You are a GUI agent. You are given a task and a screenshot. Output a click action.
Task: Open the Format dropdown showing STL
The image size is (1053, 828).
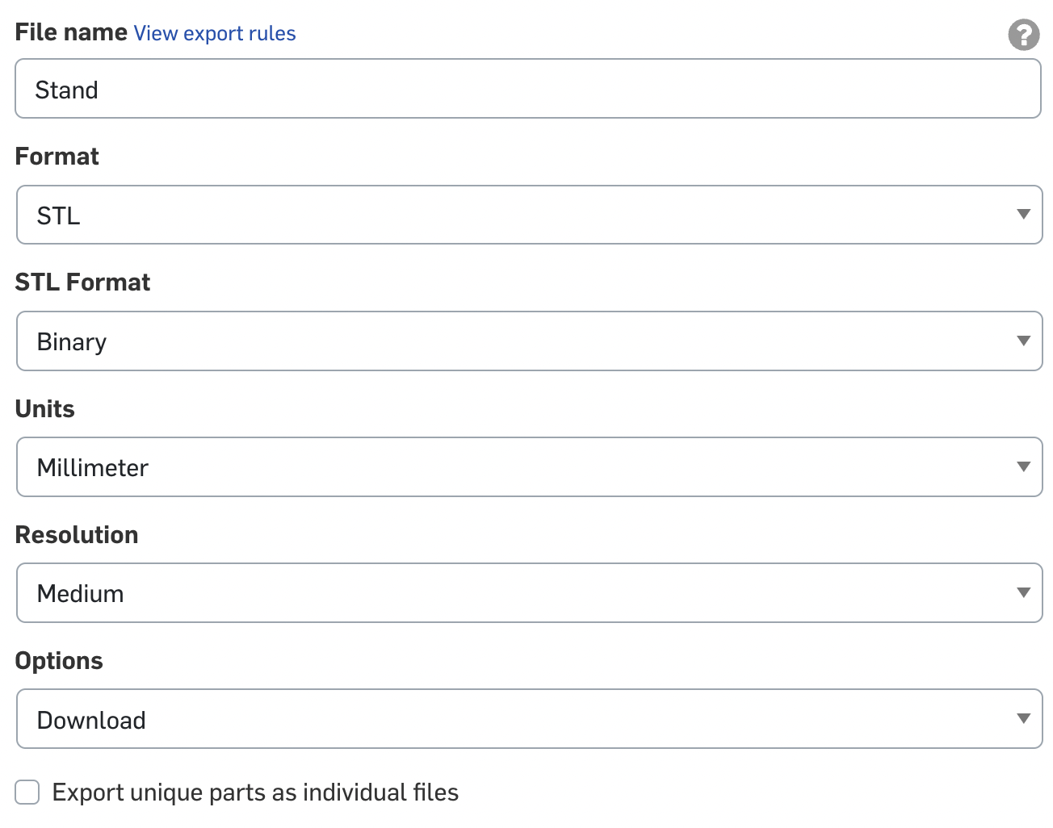[x=529, y=215]
